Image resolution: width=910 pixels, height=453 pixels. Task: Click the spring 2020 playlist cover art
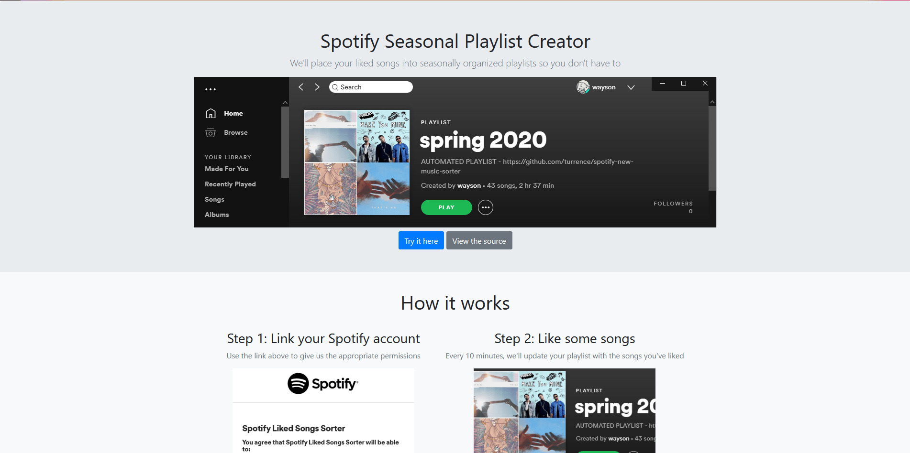pos(357,162)
